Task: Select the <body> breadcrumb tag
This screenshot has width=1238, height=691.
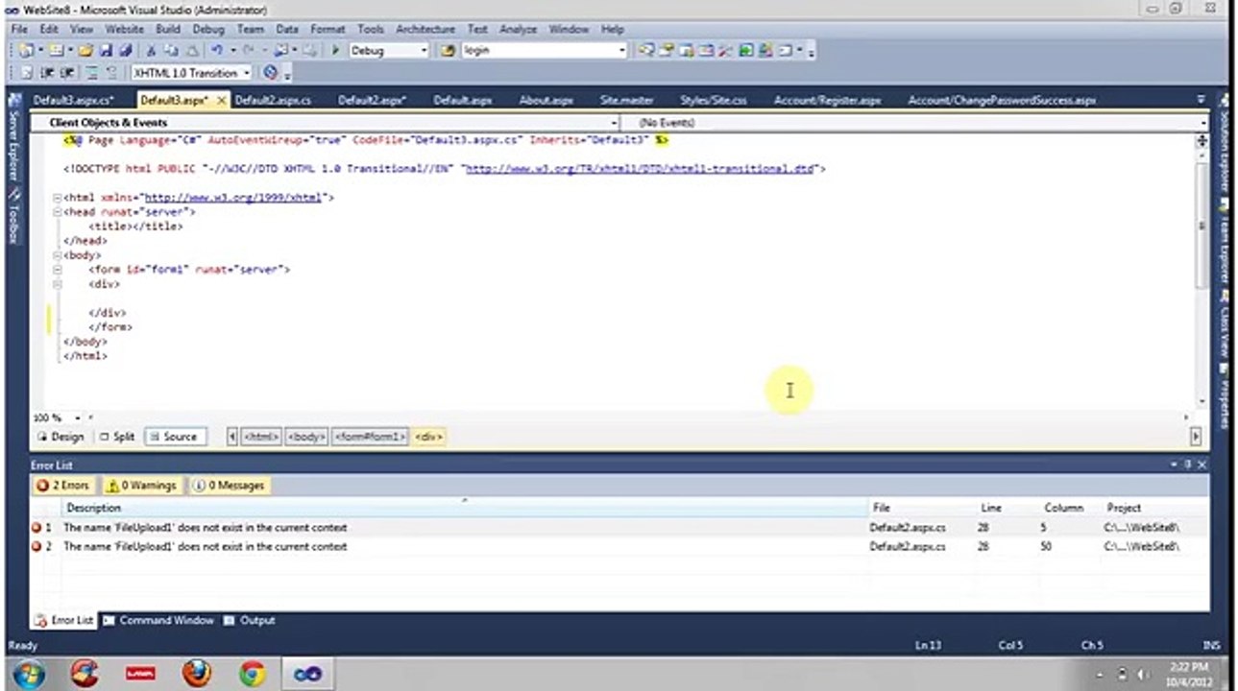Action: (x=306, y=437)
